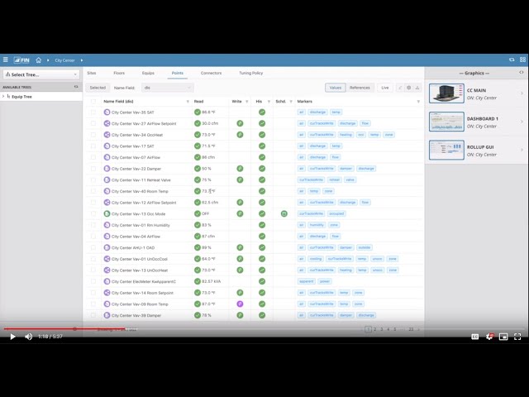Open Write column filter arrow
The height and width of the screenshot is (397, 529).
[247, 102]
